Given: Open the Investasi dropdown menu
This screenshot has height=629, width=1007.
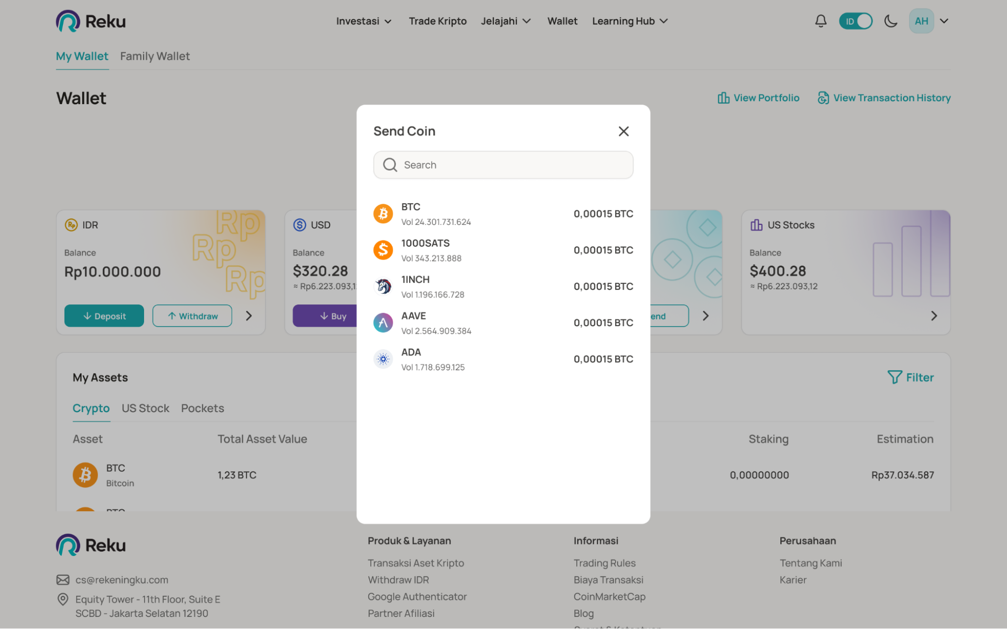Looking at the screenshot, I should pyautogui.click(x=364, y=21).
